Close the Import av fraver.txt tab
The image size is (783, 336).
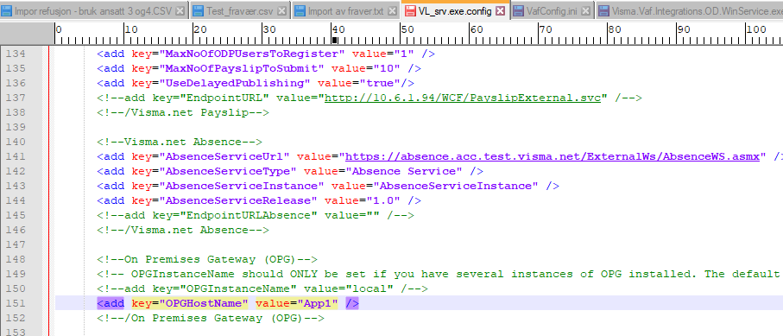tap(393, 10)
